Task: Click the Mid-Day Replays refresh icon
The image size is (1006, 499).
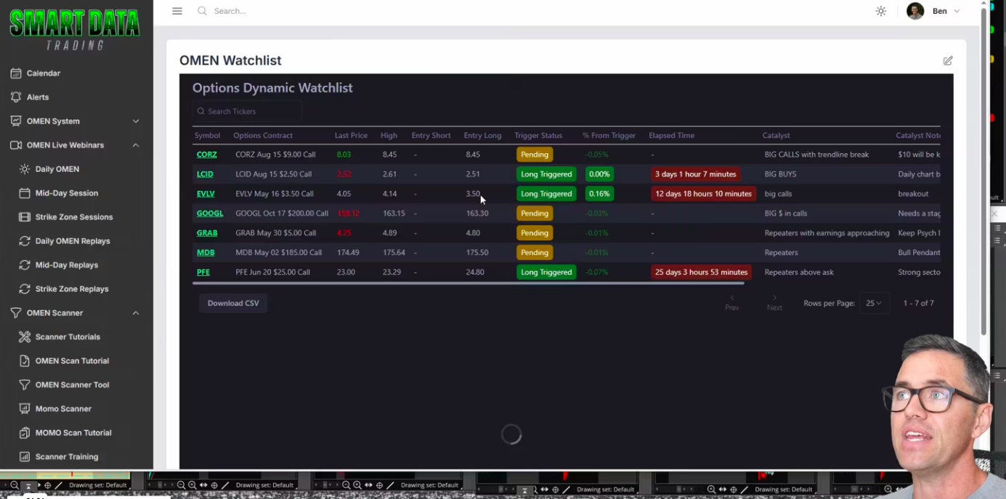Action: [25, 265]
